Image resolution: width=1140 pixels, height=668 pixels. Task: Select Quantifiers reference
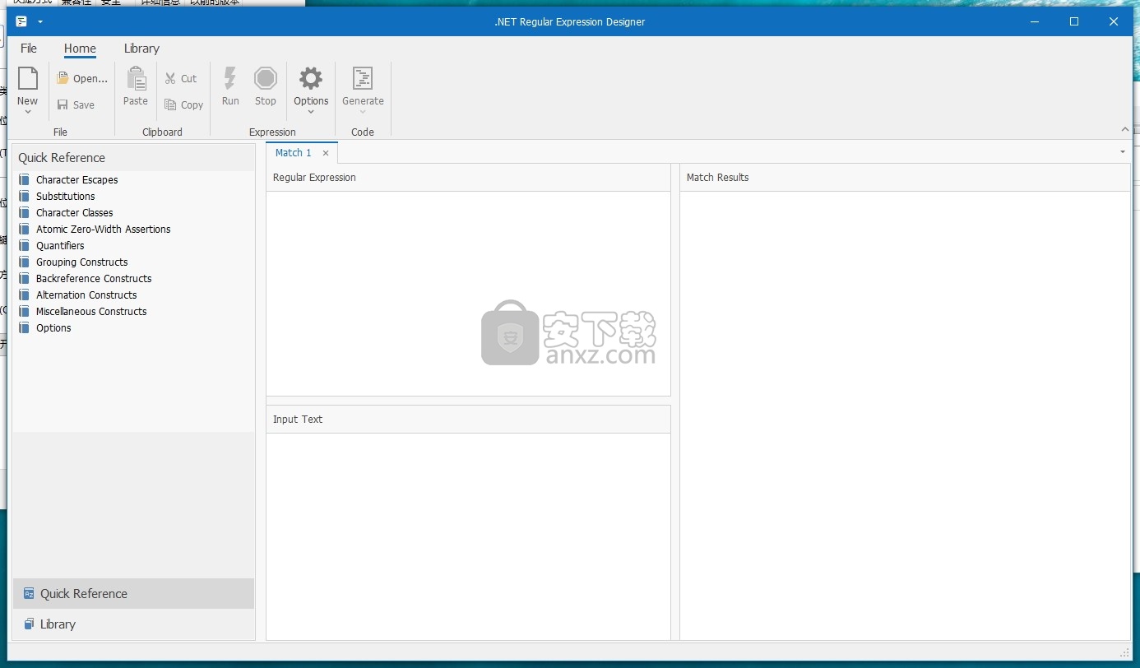click(x=60, y=245)
